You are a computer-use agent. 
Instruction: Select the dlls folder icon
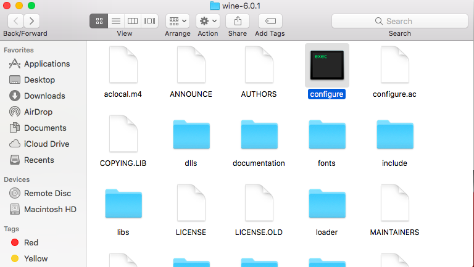point(191,134)
